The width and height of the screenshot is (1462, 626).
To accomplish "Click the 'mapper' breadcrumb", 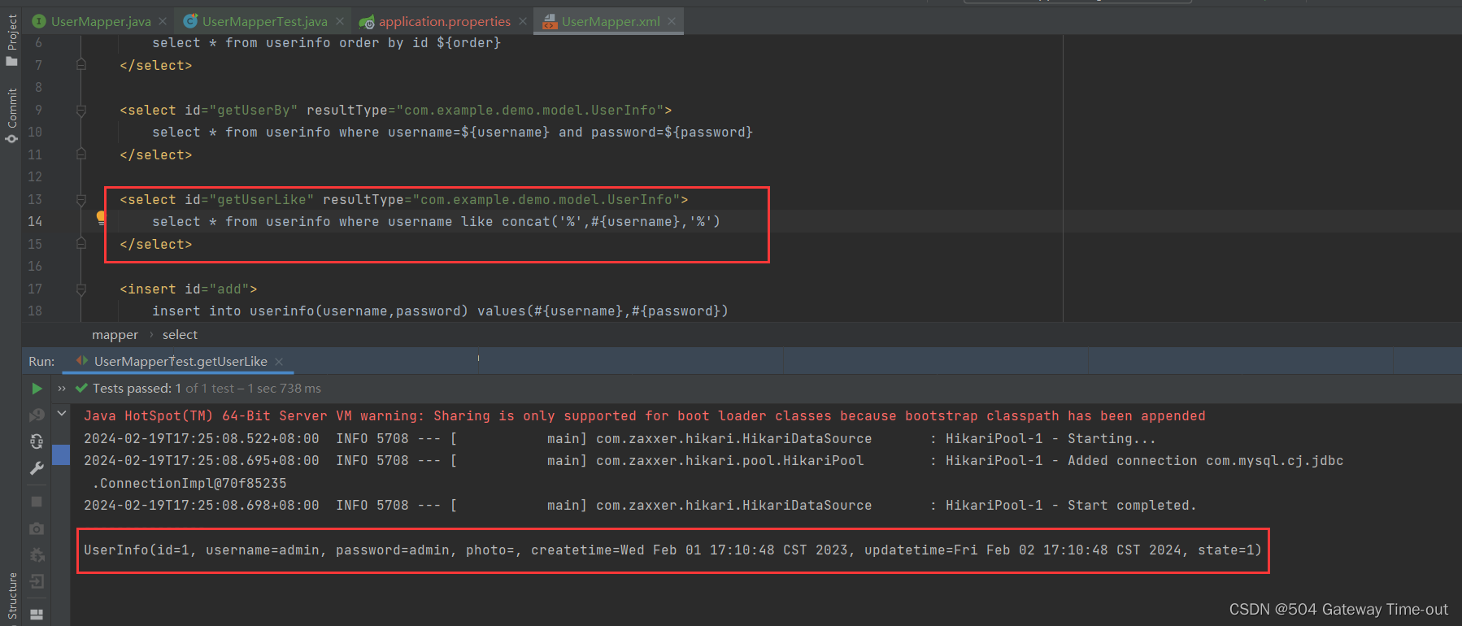I will (115, 335).
